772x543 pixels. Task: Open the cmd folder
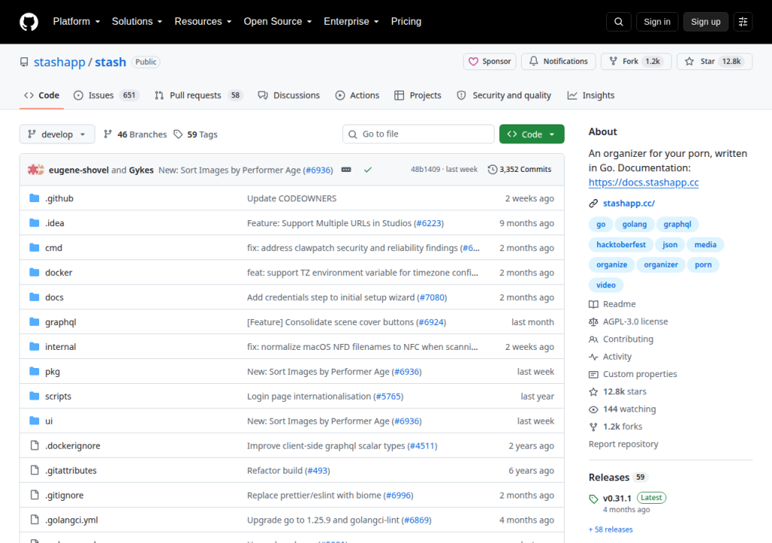(54, 248)
